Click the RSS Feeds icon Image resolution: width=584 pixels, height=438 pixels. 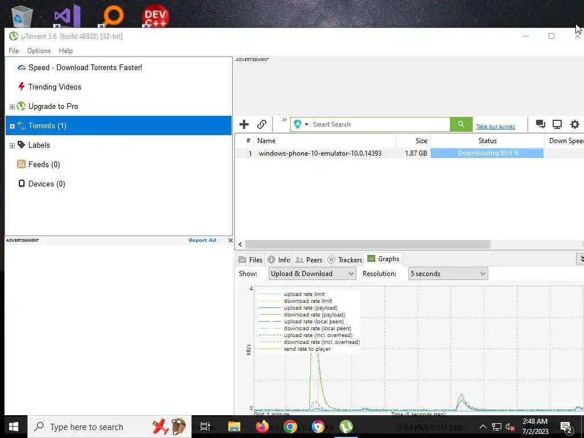pyautogui.click(x=22, y=164)
